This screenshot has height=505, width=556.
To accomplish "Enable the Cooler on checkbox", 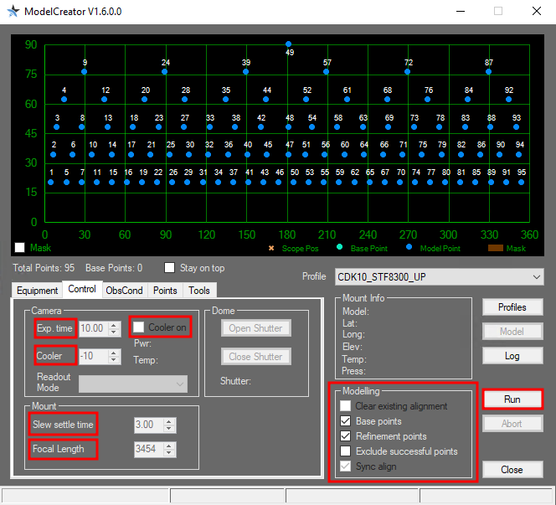I will (x=140, y=327).
